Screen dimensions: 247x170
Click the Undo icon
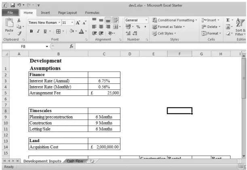19,5
